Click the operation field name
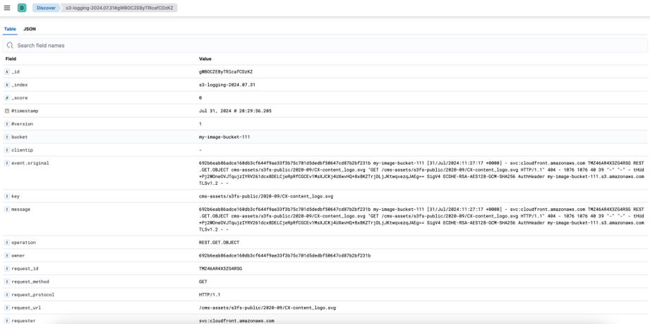This screenshot has height=324, width=650. [23, 242]
